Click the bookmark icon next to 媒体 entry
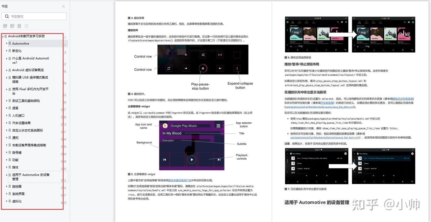This screenshot has width=431, height=222. coord(10,167)
